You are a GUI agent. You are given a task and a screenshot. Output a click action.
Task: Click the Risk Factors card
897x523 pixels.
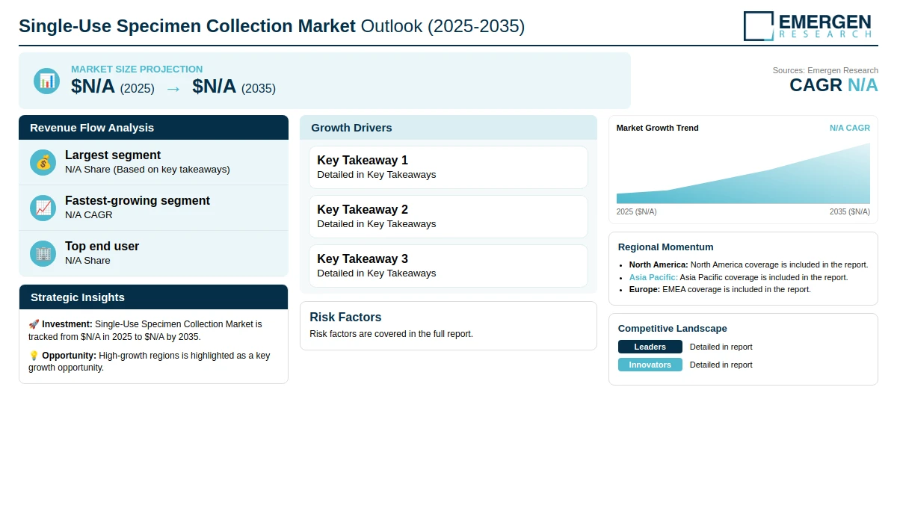449,326
